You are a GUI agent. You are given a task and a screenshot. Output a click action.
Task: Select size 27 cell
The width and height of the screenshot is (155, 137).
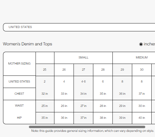point(83,70)
